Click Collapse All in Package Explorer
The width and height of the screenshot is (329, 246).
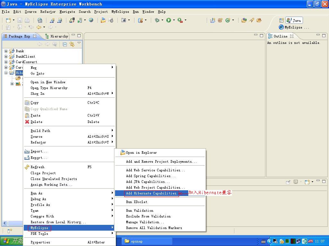point(65,44)
